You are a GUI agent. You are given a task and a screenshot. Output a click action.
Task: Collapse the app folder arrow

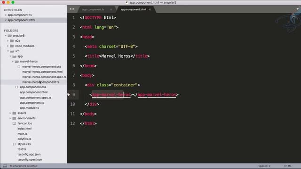click(x=10, y=56)
